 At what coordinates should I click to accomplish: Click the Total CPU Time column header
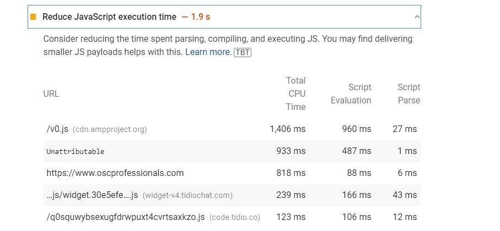point(295,94)
